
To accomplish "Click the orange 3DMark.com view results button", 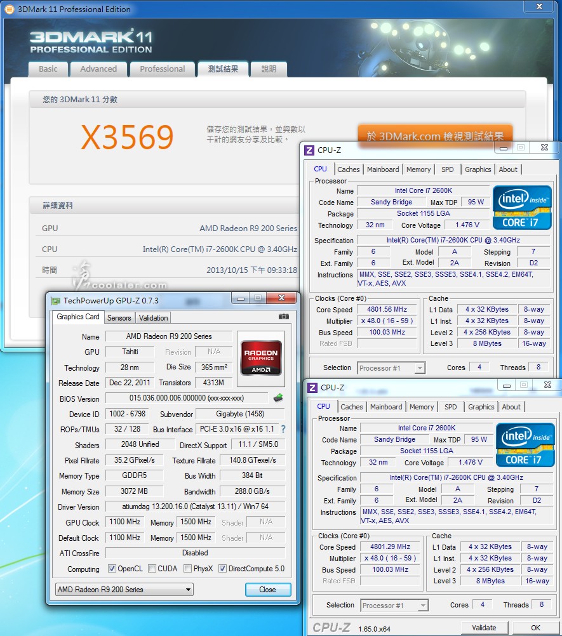I will [435, 135].
